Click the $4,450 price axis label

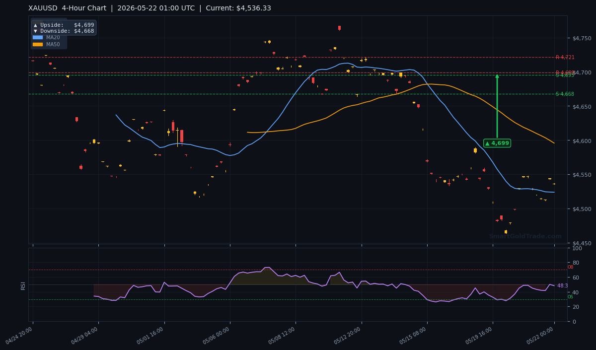click(x=582, y=243)
